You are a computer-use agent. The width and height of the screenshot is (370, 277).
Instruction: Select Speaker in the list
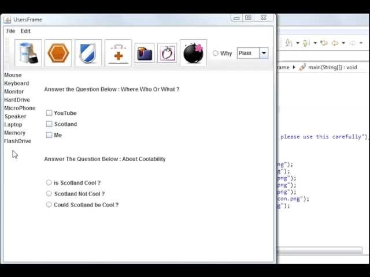(x=16, y=117)
